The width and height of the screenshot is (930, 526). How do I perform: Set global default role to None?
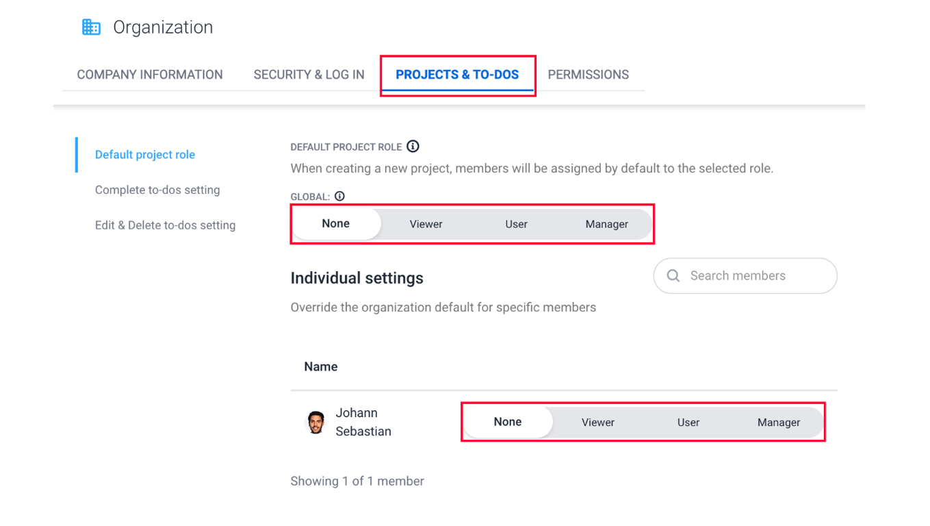pos(336,224)
